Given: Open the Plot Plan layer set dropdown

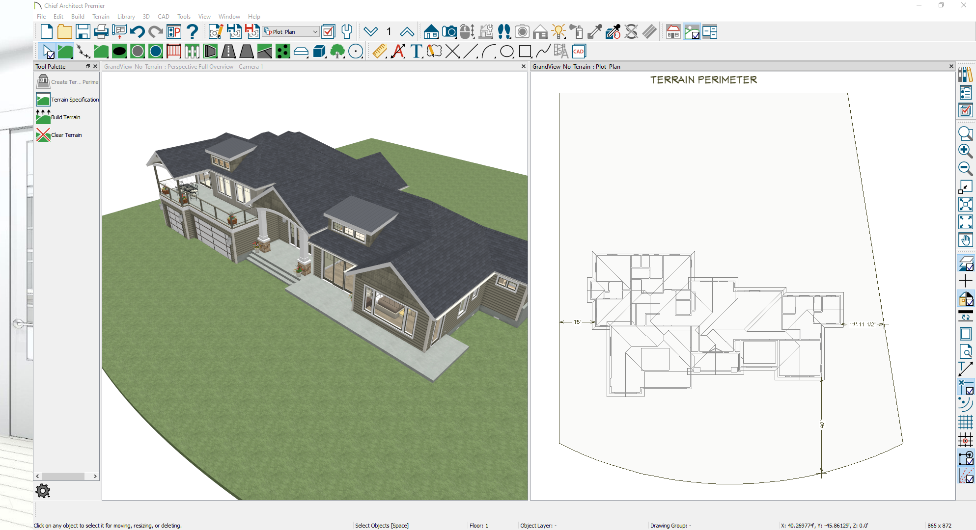Looking at the screenshot, I should [291, 32].
